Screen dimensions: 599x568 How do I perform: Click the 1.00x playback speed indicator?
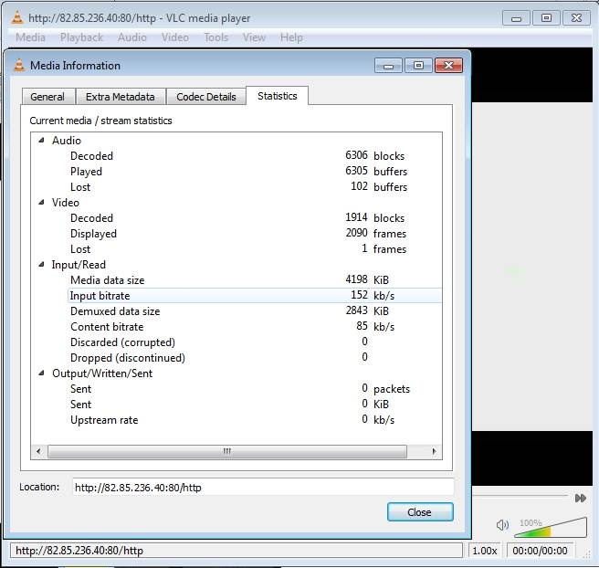coord(484,551)
